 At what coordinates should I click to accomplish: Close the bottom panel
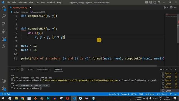click(175, 69)
